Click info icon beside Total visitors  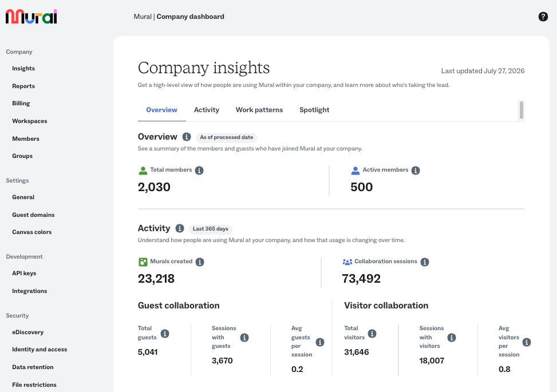click(372, 334)
